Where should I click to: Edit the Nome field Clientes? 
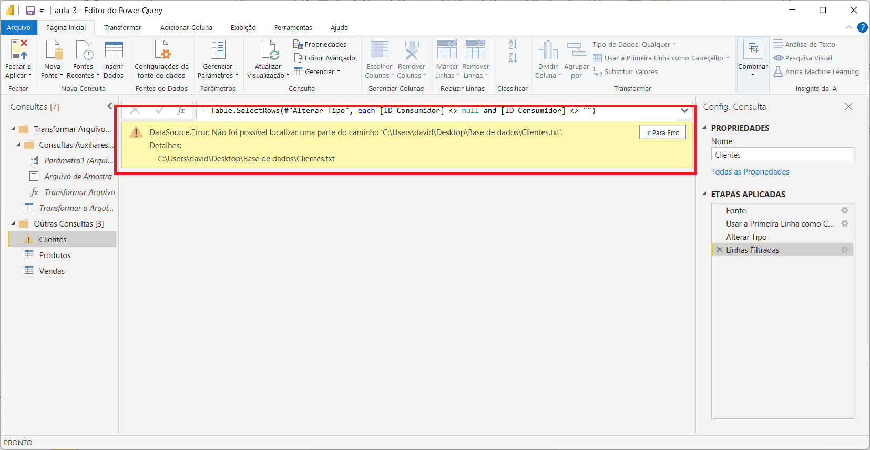(782, 155)
